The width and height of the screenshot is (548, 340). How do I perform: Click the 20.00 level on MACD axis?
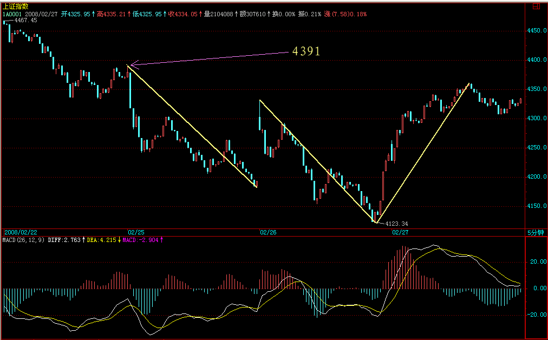point(536,262)
